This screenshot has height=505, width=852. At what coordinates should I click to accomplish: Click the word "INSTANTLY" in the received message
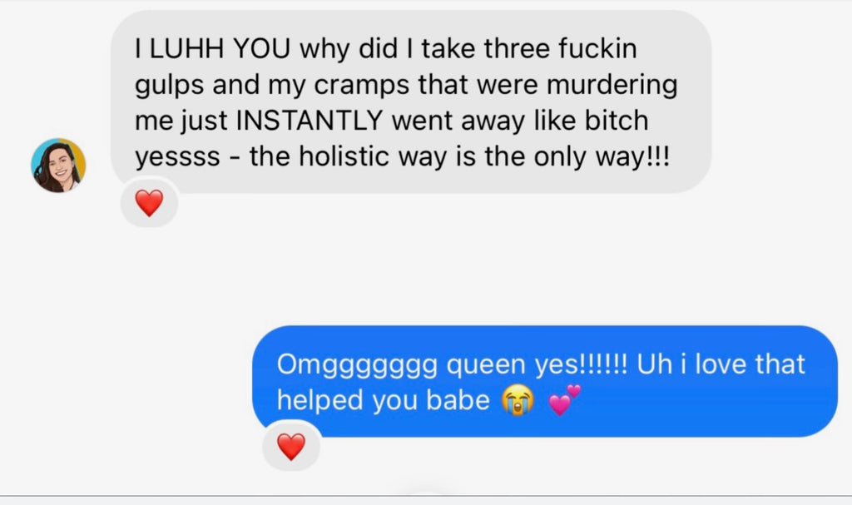(310, 120)
